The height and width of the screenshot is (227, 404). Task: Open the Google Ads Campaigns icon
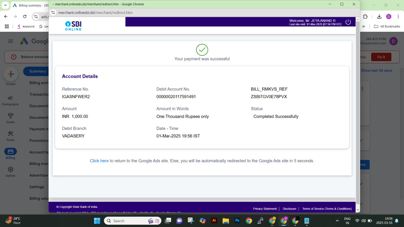(x=10, y=98)
